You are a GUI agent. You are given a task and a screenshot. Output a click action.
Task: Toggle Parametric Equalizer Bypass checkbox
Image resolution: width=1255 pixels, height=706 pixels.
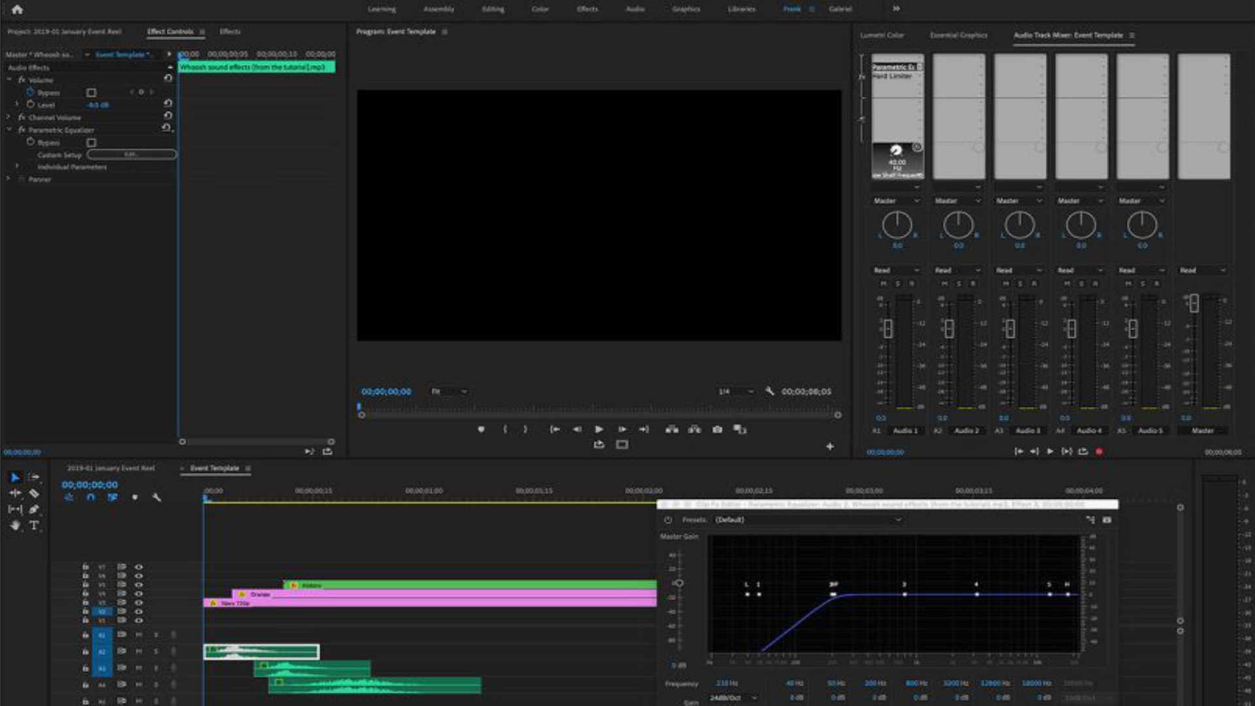click(x=92, y=143)
